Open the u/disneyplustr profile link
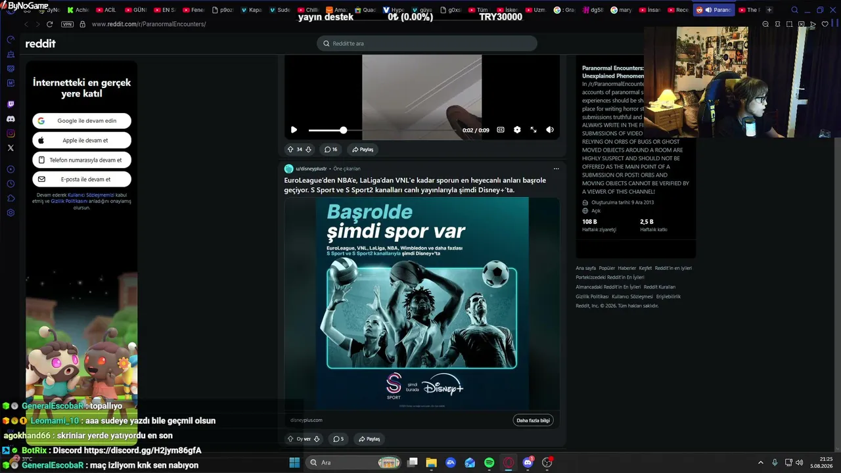The width and height of the screenshot is (841, 473). coord(311,169)
